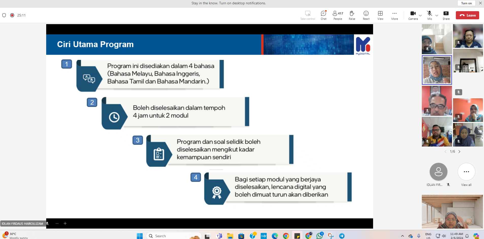Show the People participants list

338,15
